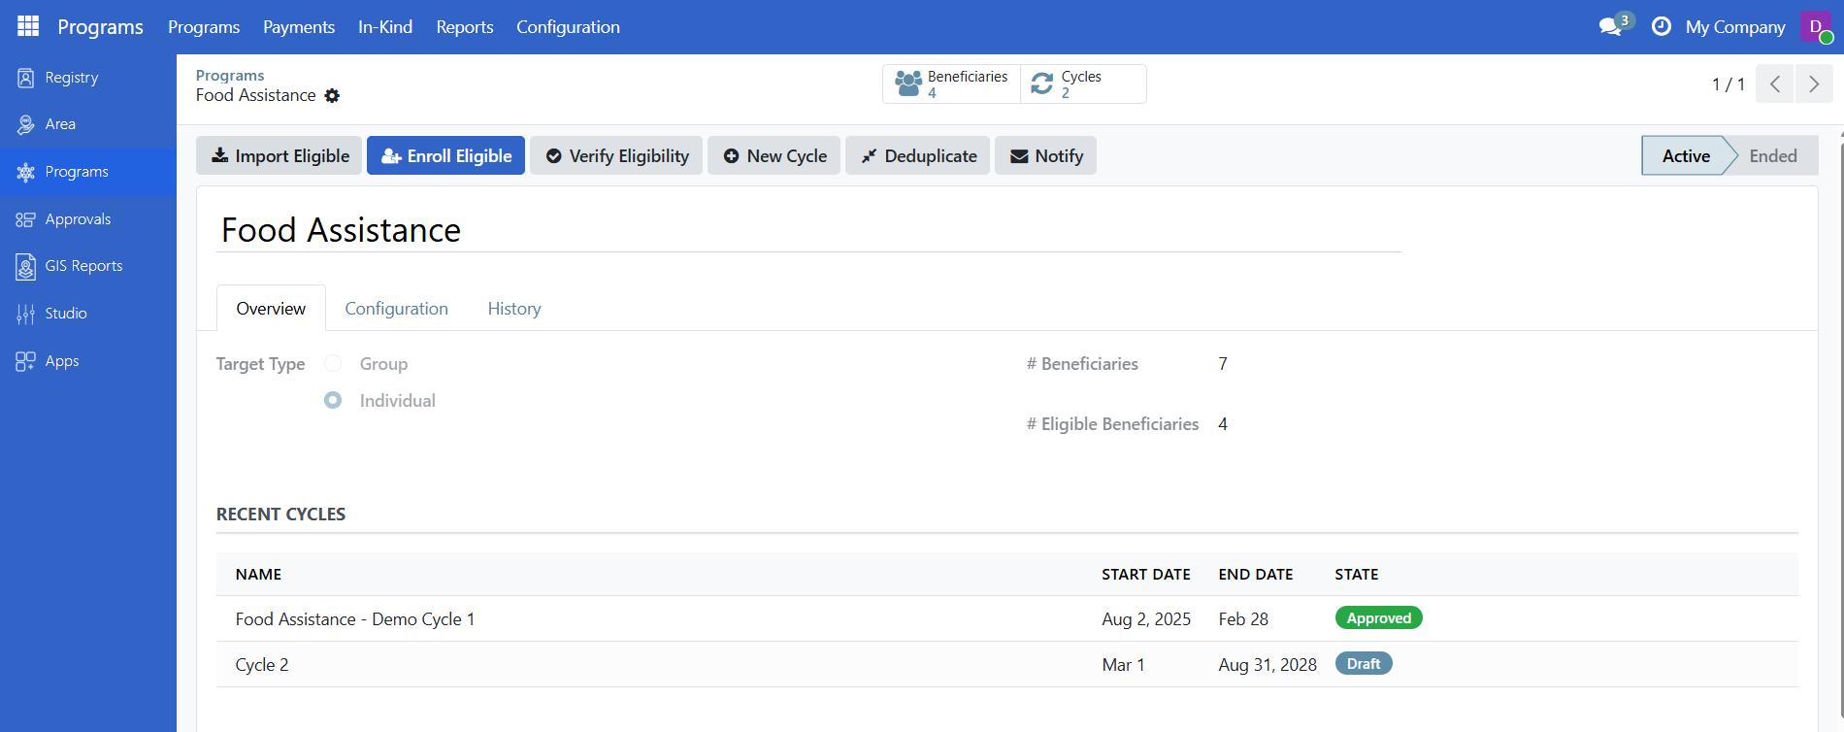Open the Beneficiaries stat button
The image size is (1844, 732).
coord(951,83)
